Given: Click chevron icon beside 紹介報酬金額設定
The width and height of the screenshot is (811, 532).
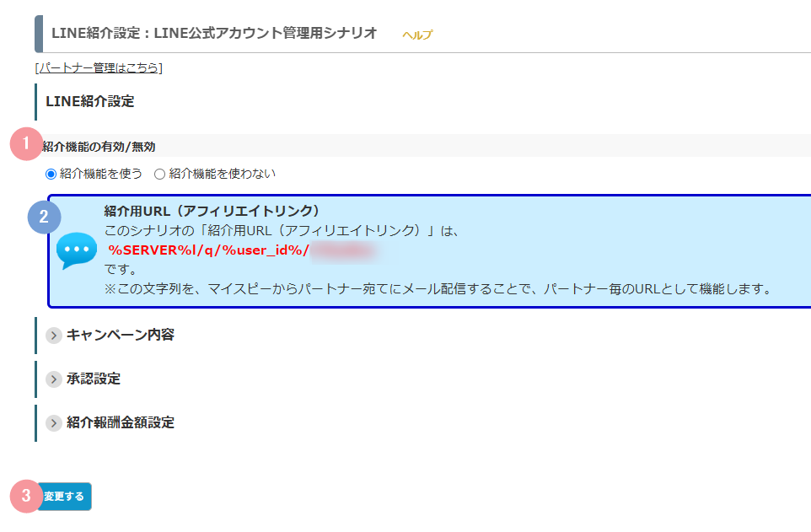Looking at the screenshot, I should [x=54, y=422].
